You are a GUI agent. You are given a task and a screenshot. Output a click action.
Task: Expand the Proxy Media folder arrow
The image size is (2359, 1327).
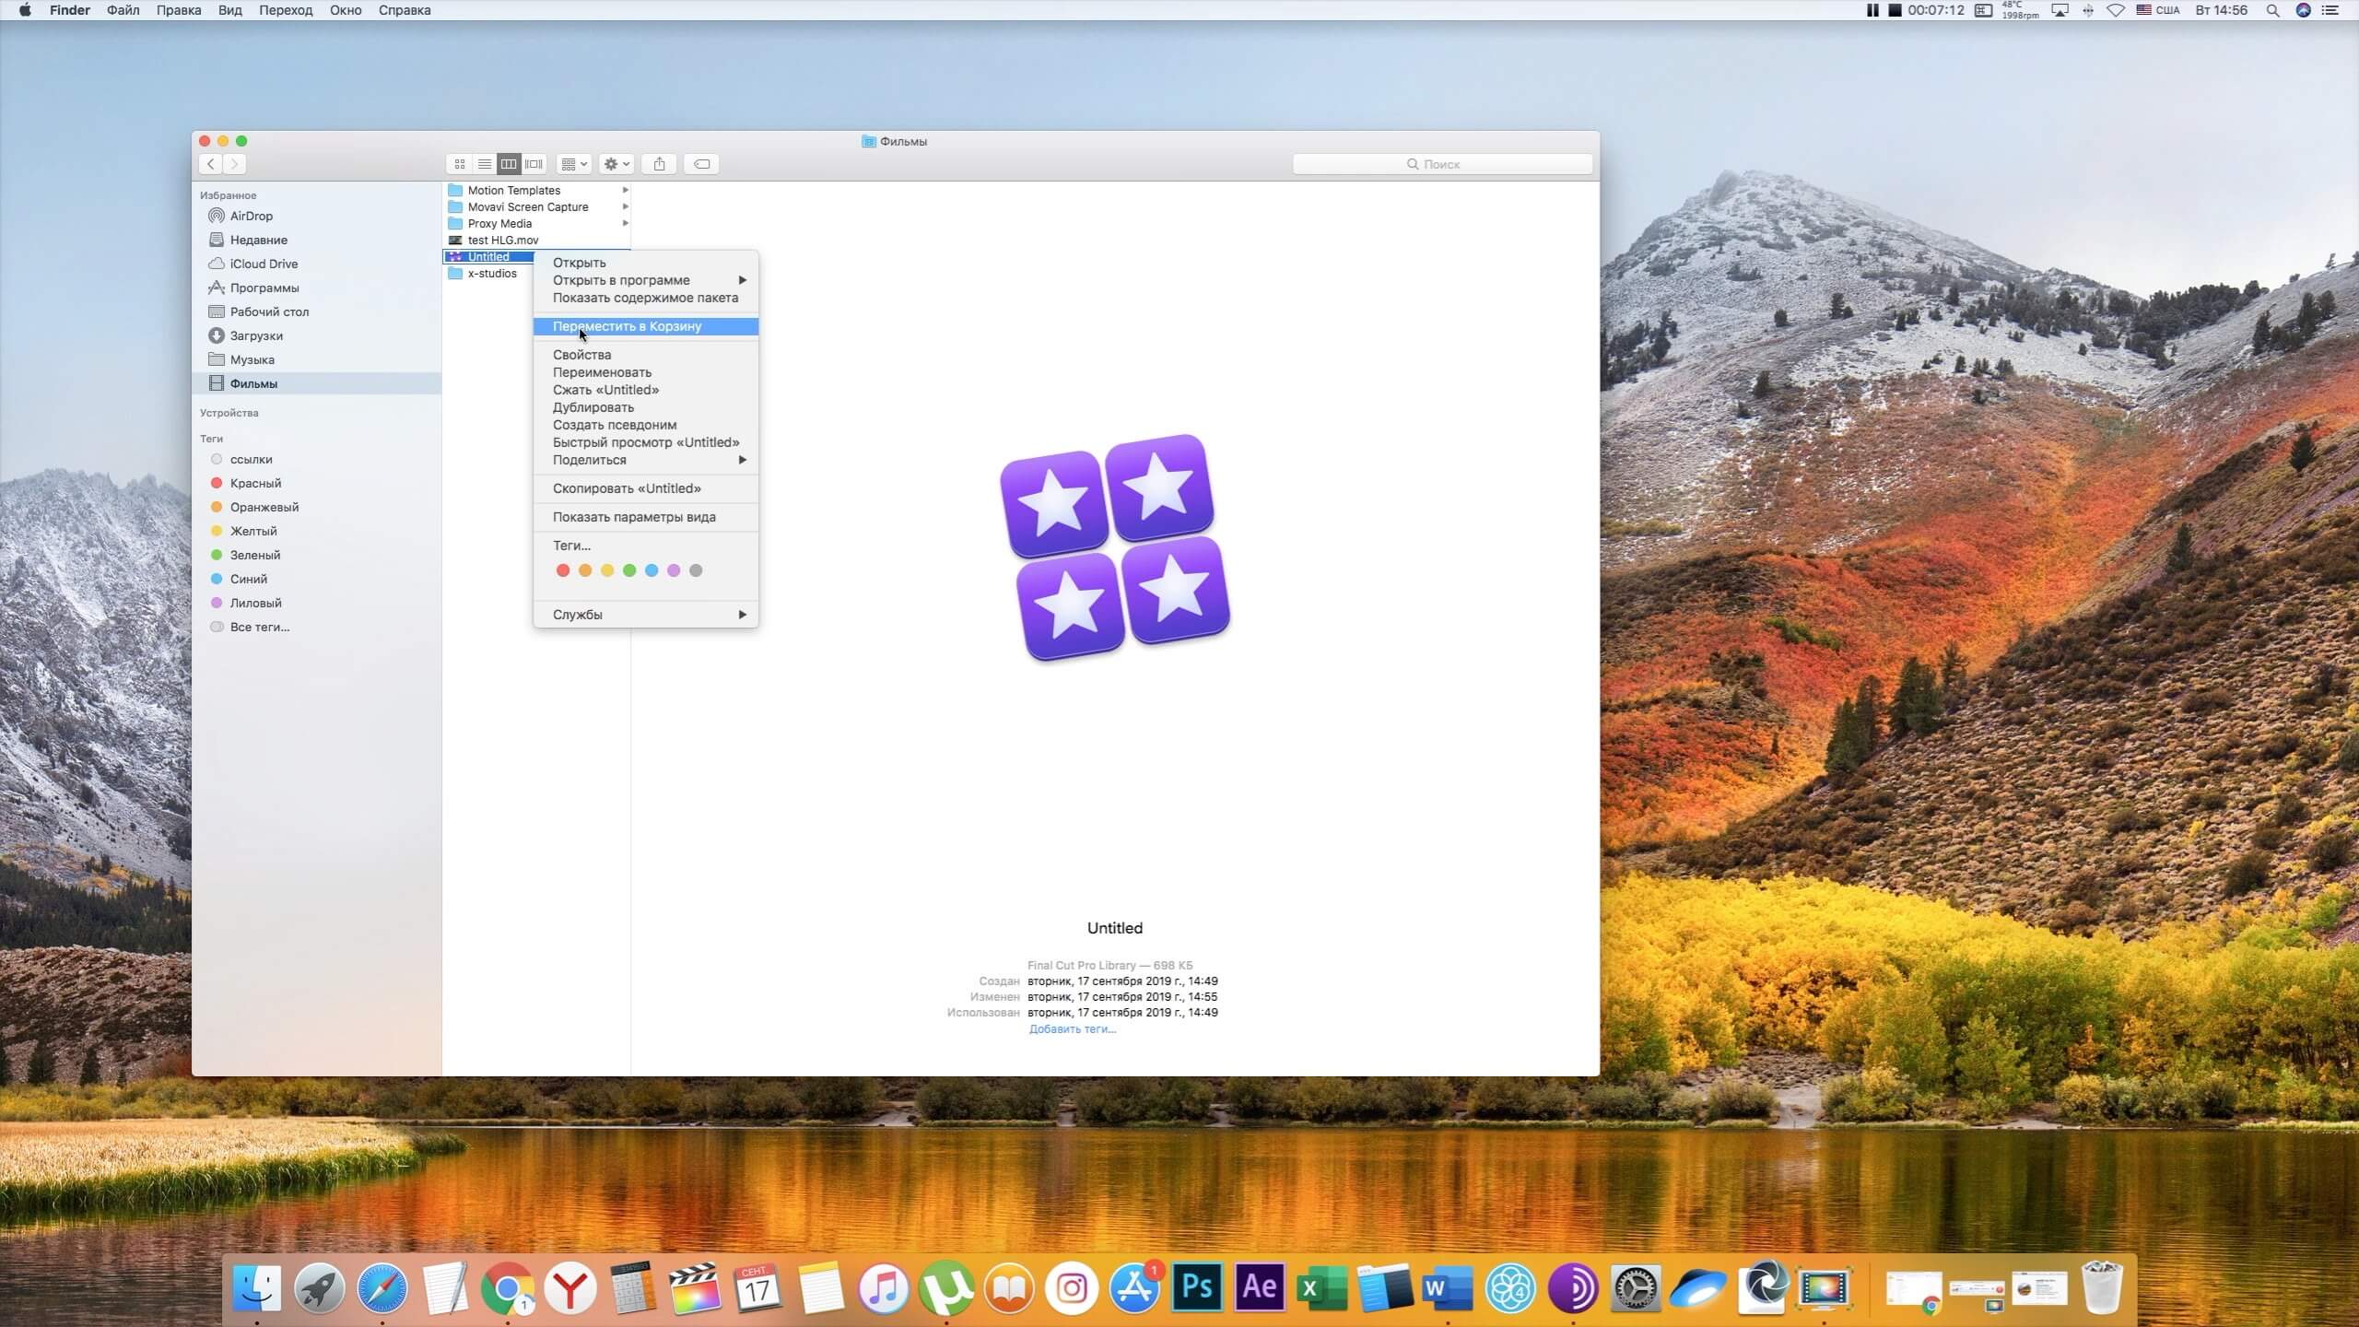[625, 223]
